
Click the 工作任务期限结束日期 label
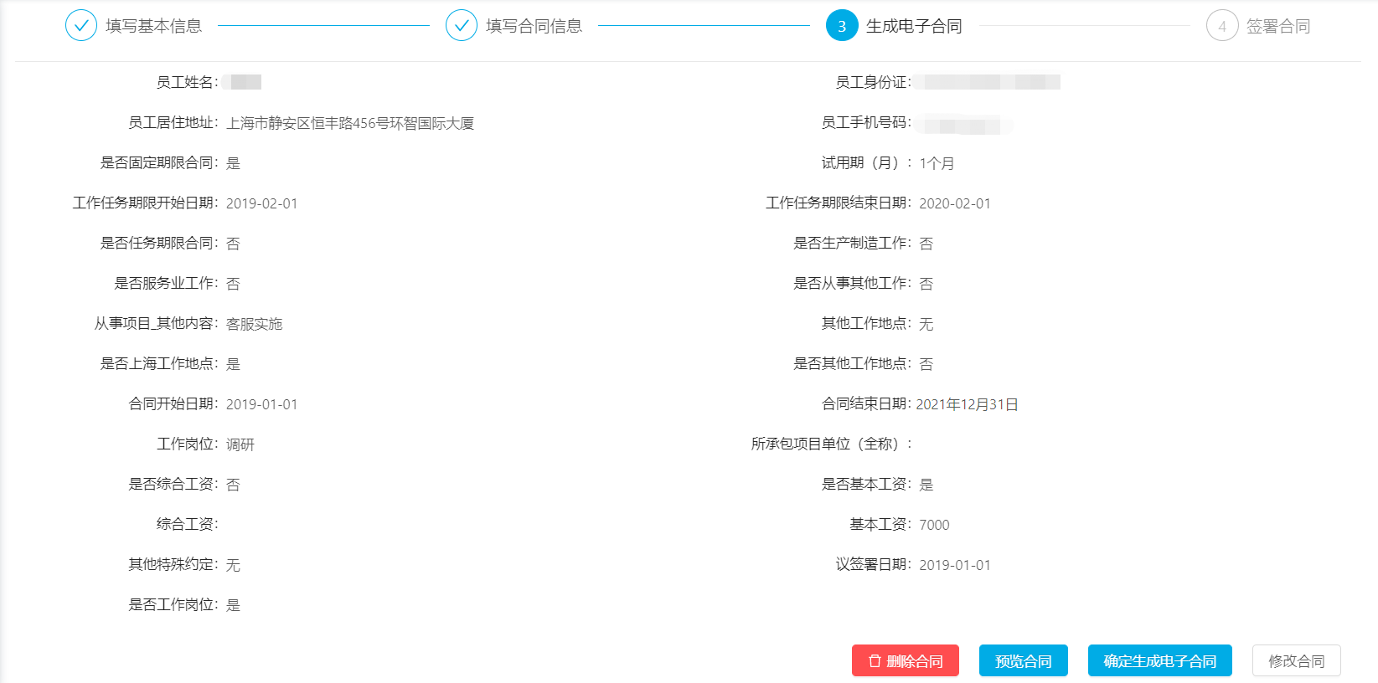pos(839,203)
